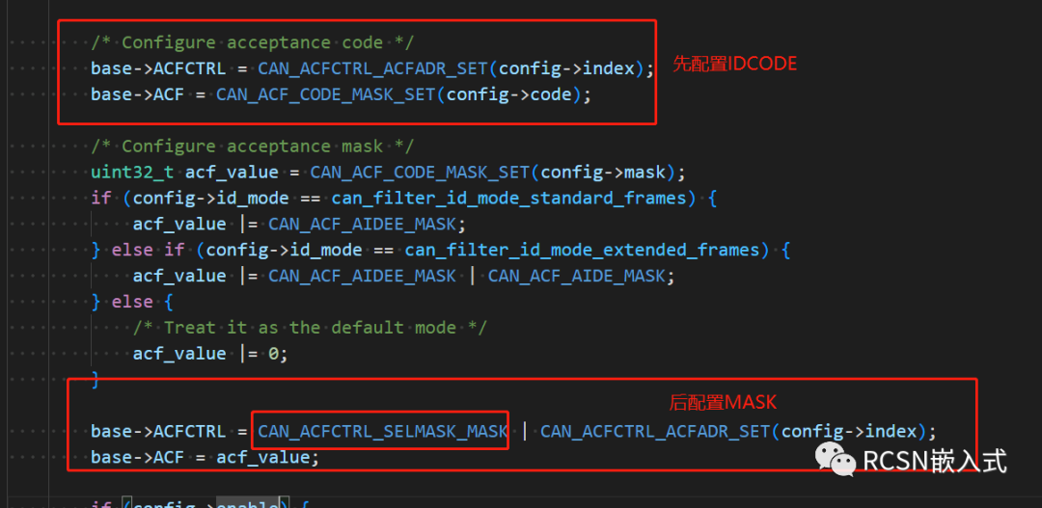Click CAN_ACF_CODE_MASK_SET on the config->code line
The width and height of the screenshot is (1042, 508).
tap(327, 94)
